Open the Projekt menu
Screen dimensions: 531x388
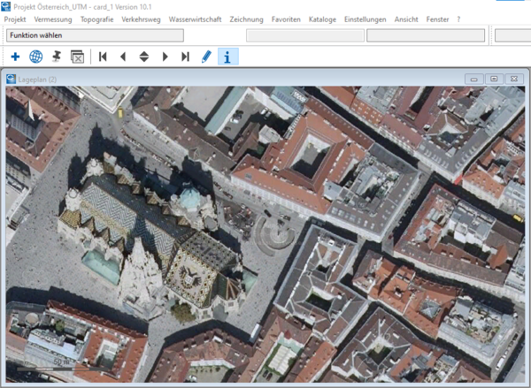[15, 19]
